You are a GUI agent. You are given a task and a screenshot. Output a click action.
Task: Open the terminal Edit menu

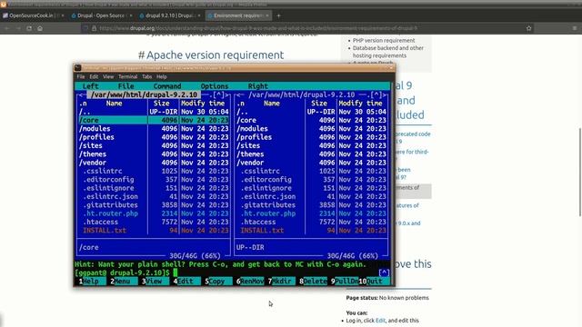pos(94,76)
